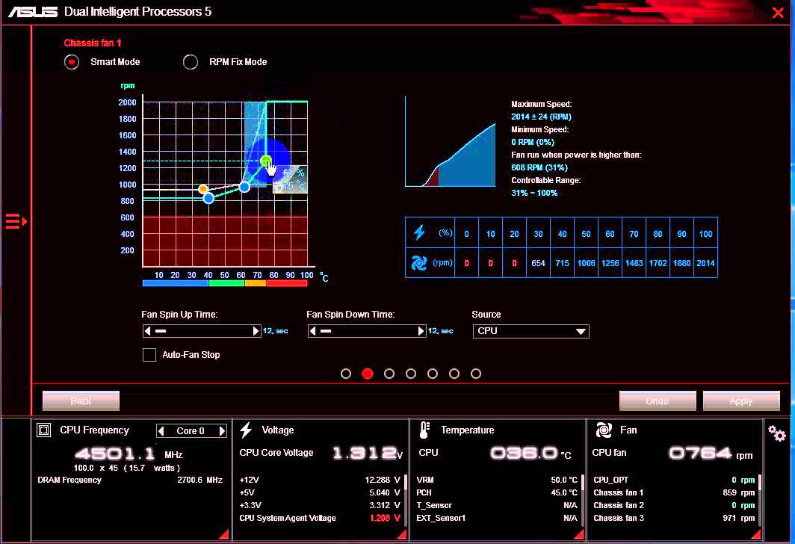The height and width of the screenshot is (544, 795).
Task: Switch to next core with right arrow
Action: coord(222,431)
